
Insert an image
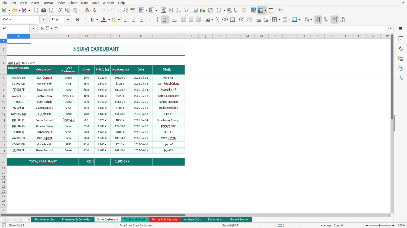(x=196, y=10)
